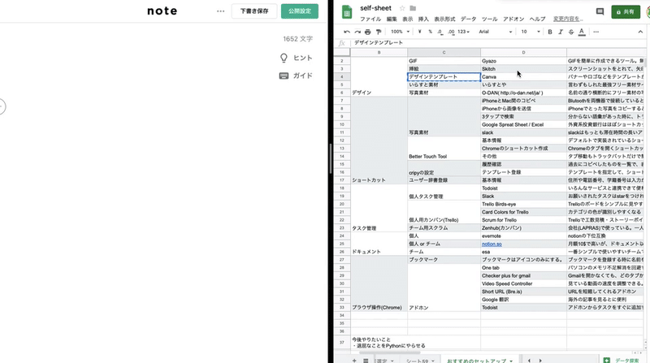Open the 表示形式 menu
Screen dimensions: 650x363
click(x=444, y=19)
